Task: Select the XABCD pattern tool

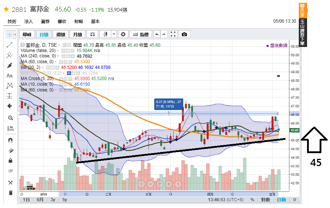Action: point(10,86)
